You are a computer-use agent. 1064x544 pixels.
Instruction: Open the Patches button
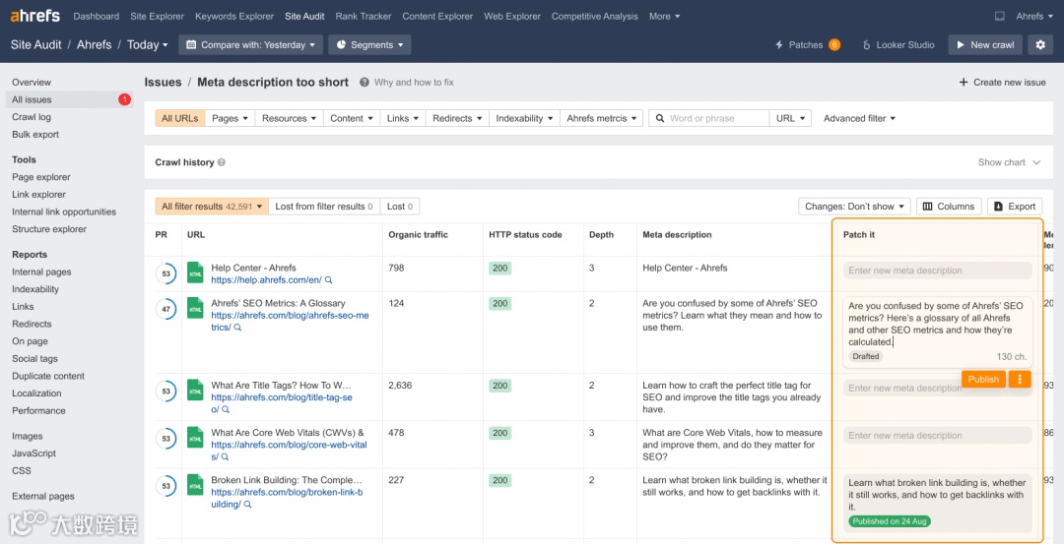coord(808,44)
